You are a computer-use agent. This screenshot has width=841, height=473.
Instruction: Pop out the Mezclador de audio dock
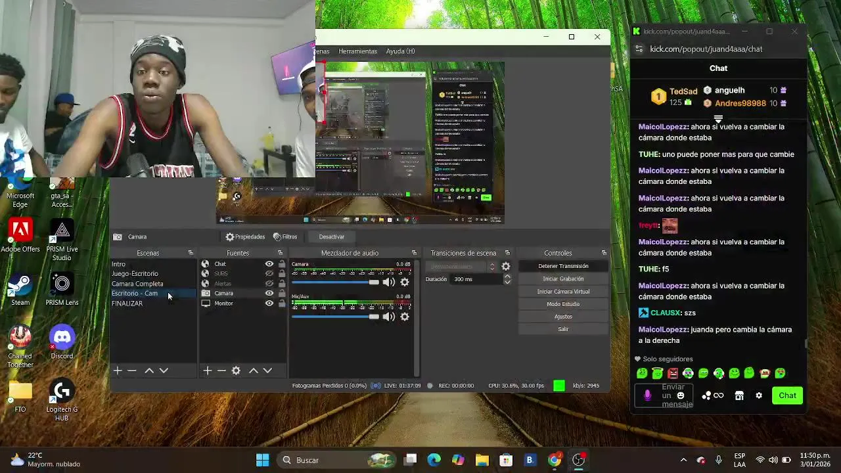point(414,253)
